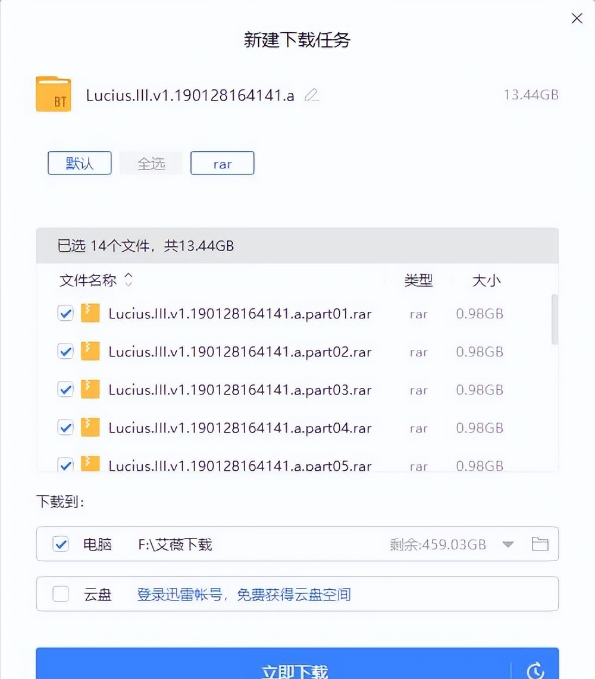Image resolution: width=595 pixels, height=679 pixels.
Task: Sort files by 文件名称 sort arrows
Action: click(129, 280)
